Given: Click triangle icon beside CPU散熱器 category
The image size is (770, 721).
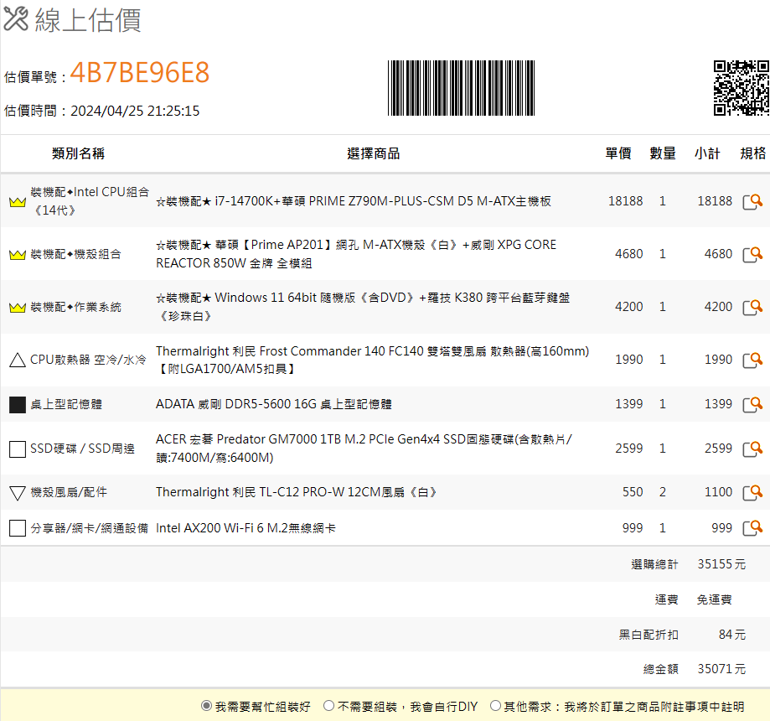Looking at the screenshot, I should point(18,360).
